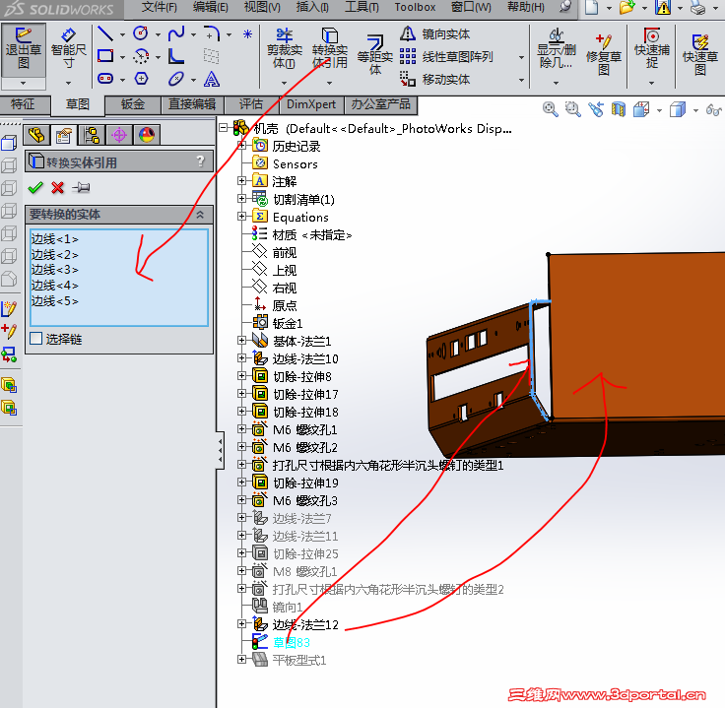
Task: Click Offset Entities (等距实体) tool
Action: coord(375,54)
